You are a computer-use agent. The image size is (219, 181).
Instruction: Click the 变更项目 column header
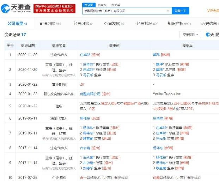pos(59,45)
